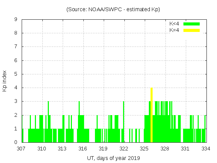Select the day 334 x-axis tick label
217x163 pixels.
[205, 148]
